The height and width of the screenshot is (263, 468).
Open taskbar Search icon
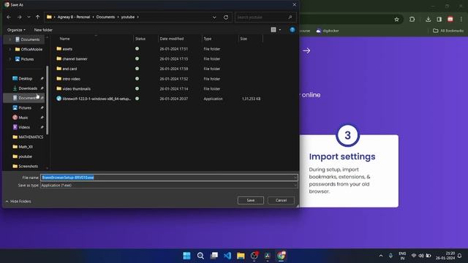[x=200, y=256]
